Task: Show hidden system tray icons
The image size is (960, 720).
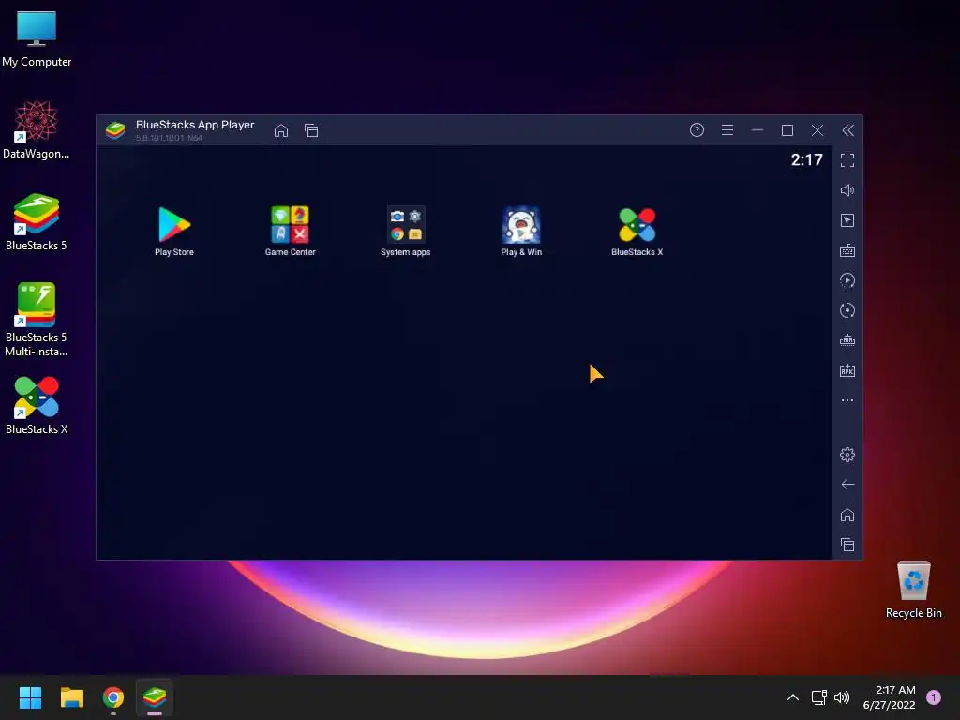Action: [x=793, y=697]
